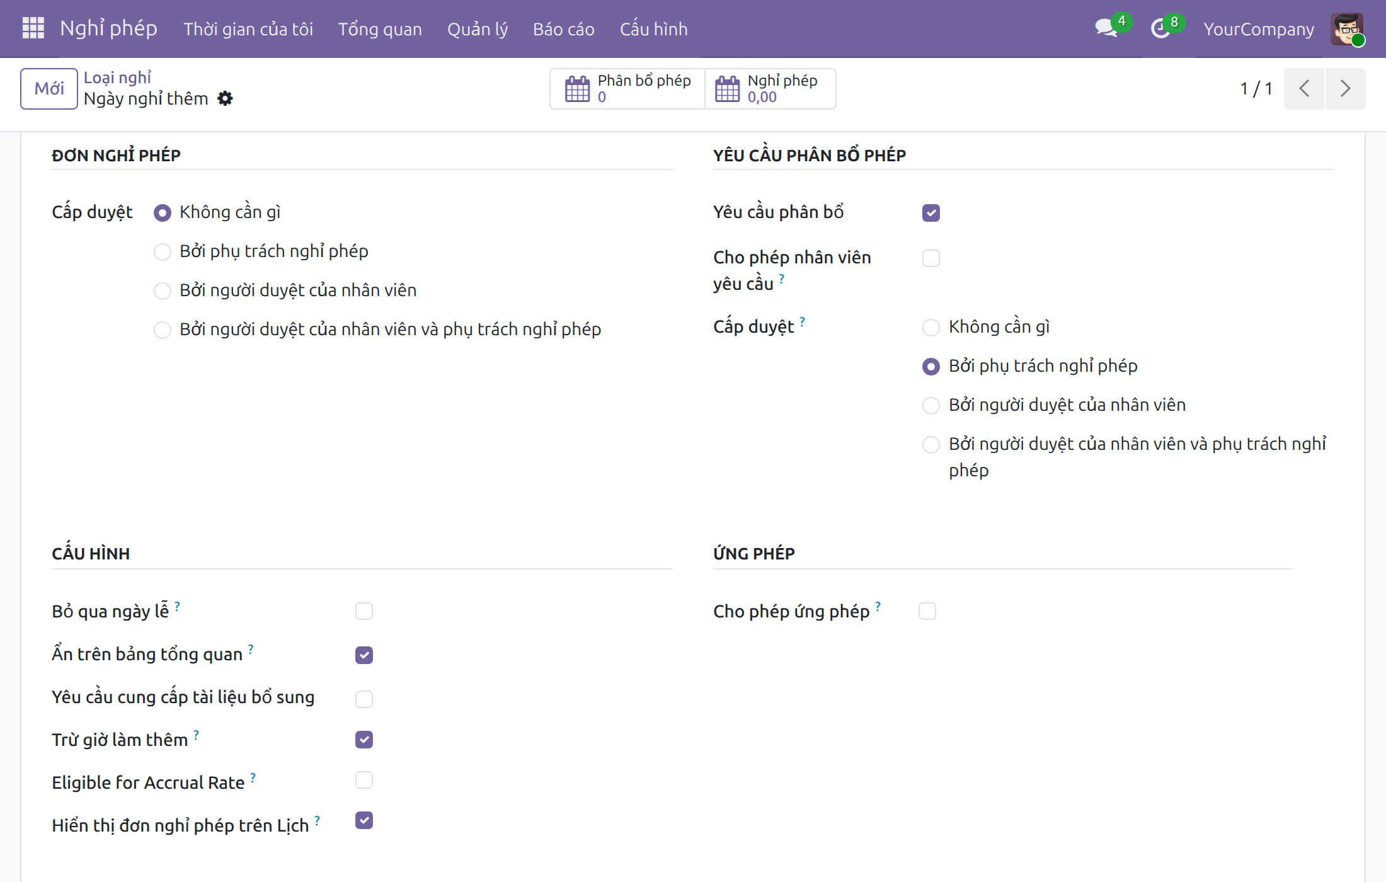Uncheck the Yêu cầu phân bổ checkbox
1386x882 pixels.
tap(931, 213)
